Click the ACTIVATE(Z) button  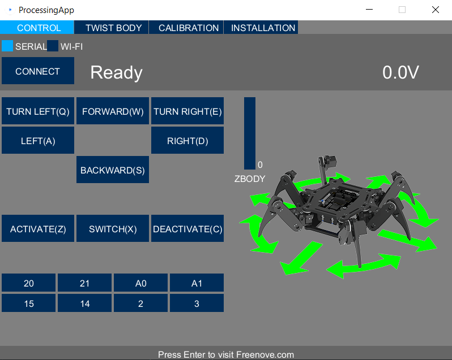pos(38,228)
